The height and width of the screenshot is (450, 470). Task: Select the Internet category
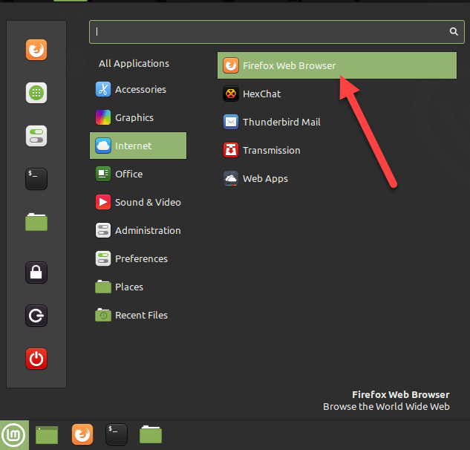[x=138, y=146]
